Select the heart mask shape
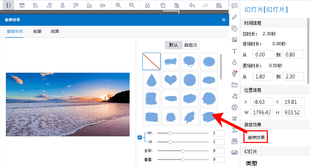 point(171,80)
